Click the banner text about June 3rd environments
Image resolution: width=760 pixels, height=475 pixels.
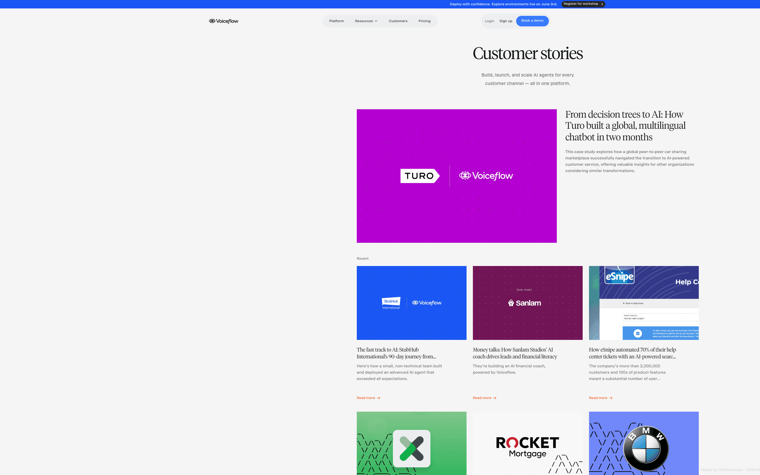(x=503, y=4)
